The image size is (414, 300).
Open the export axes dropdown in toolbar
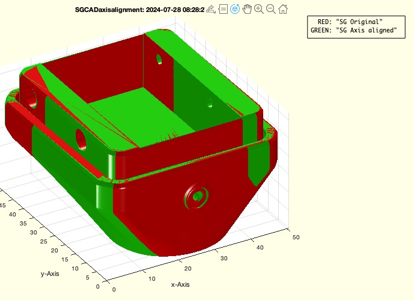point(211,9)
